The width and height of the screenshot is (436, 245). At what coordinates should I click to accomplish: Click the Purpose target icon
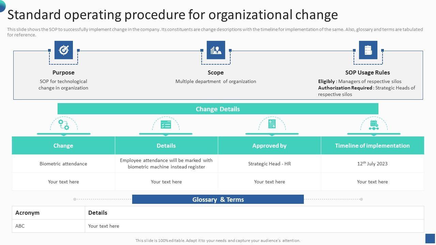[x=64, y=50]
